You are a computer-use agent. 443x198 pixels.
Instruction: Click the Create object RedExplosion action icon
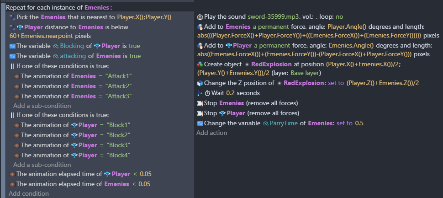(x=200, y=64)
